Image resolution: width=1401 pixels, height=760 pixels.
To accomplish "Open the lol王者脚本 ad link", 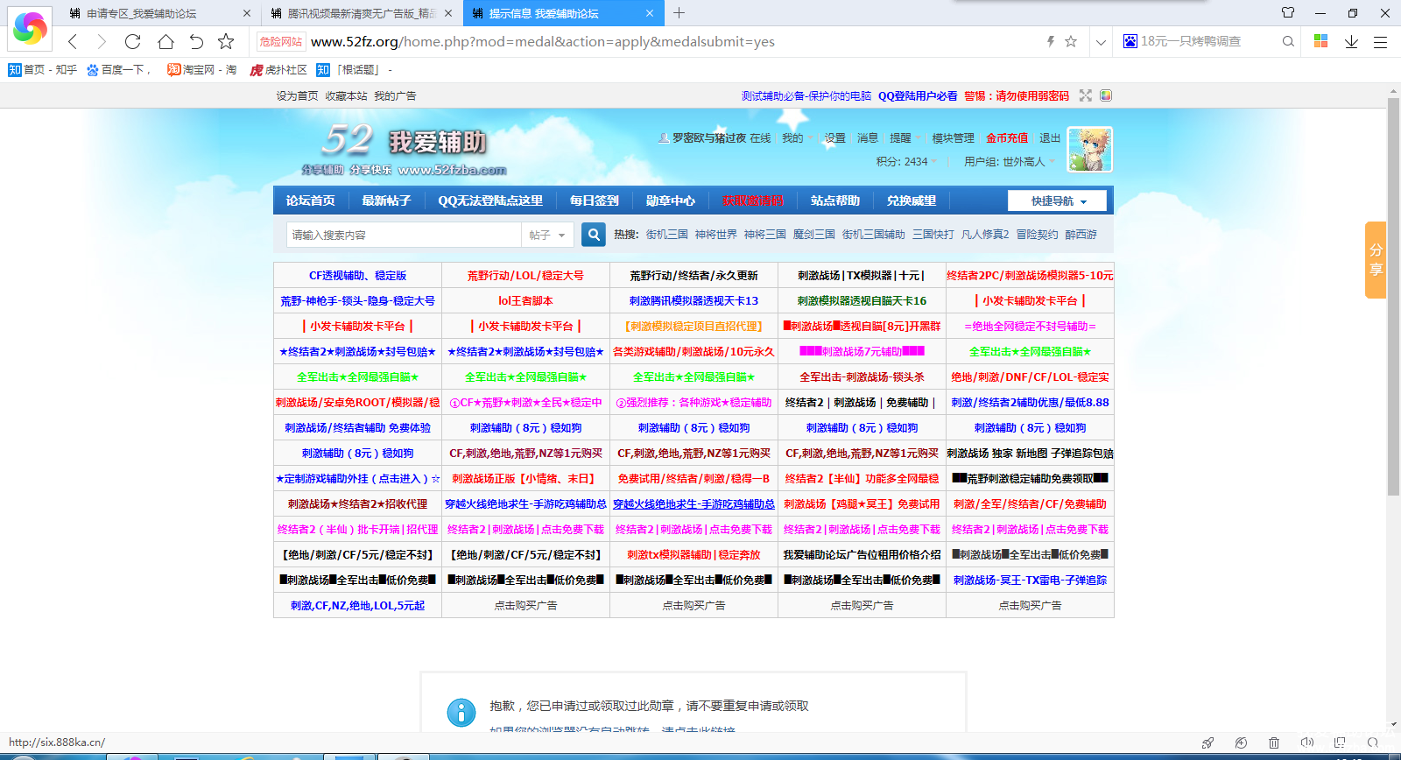I will (525, 301).
